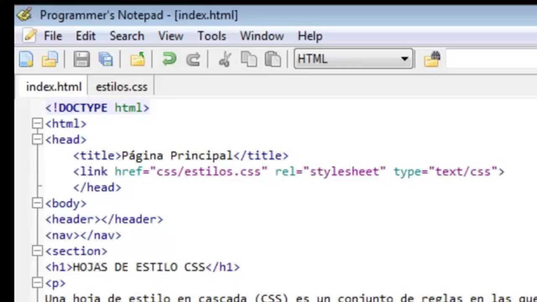
Task: Save the current index.html file
Action: pyautogui.click(x=82, y=59)
